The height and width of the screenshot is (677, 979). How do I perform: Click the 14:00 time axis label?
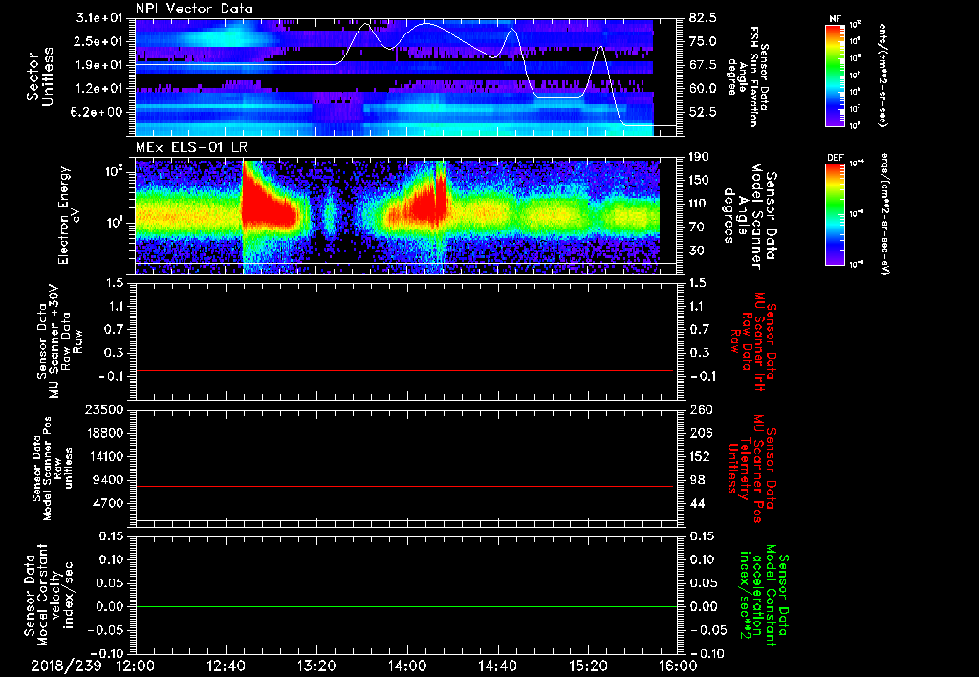[x=407, y=666]
